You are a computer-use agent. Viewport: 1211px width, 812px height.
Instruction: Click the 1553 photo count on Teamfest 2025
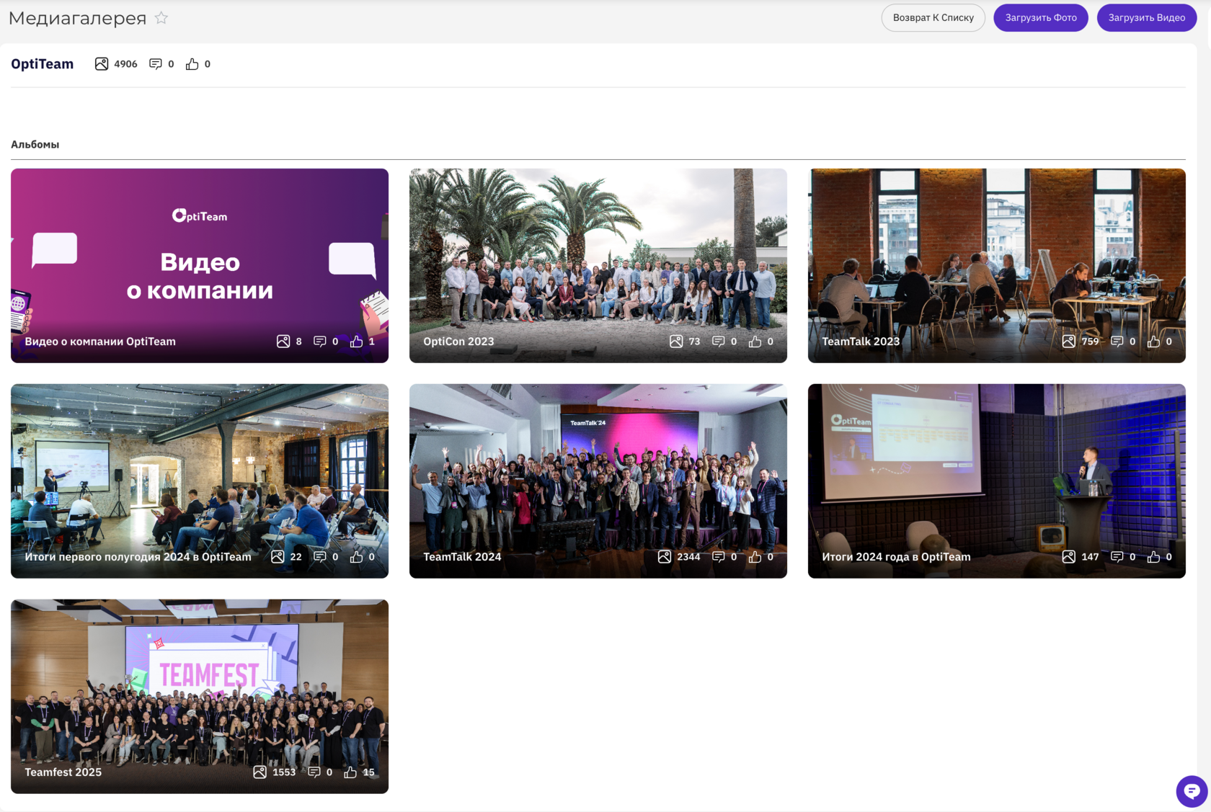(284, 772)
